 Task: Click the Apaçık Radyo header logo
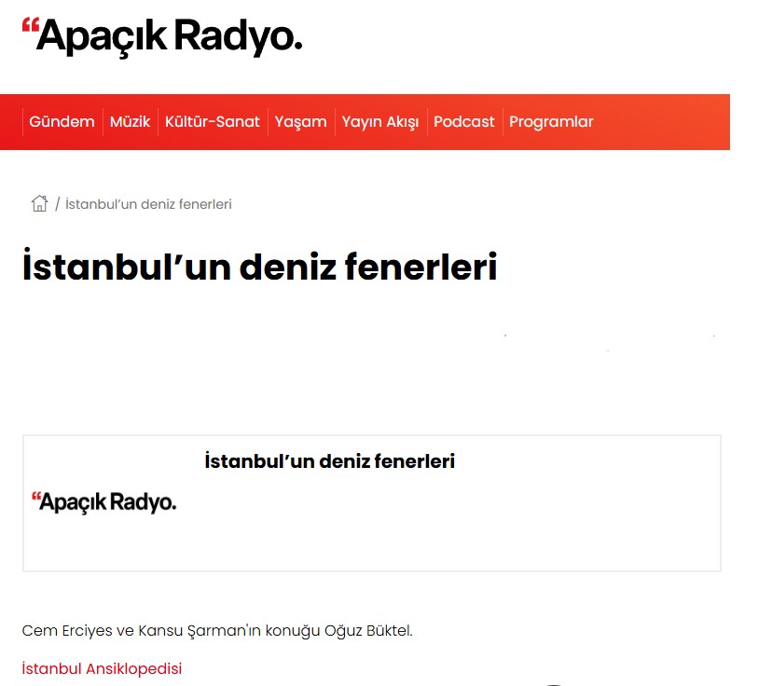point(162,36)
